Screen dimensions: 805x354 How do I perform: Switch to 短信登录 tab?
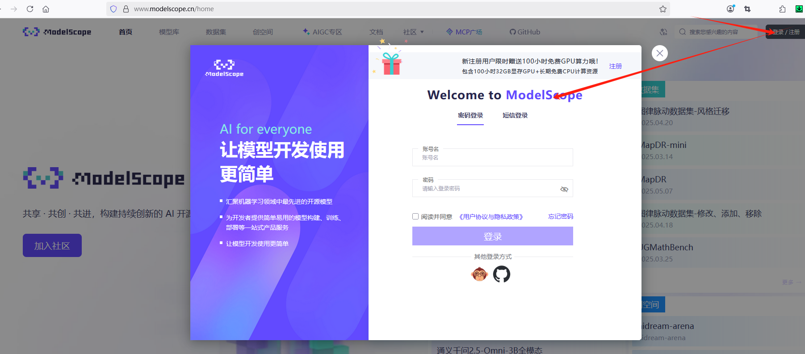click(x=515, y=115)
